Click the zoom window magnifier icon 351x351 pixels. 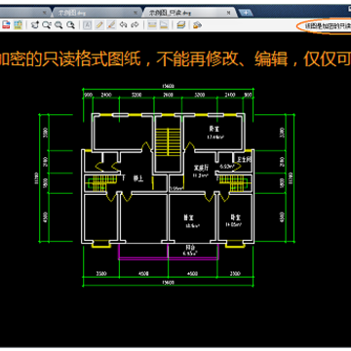[47, 24]
